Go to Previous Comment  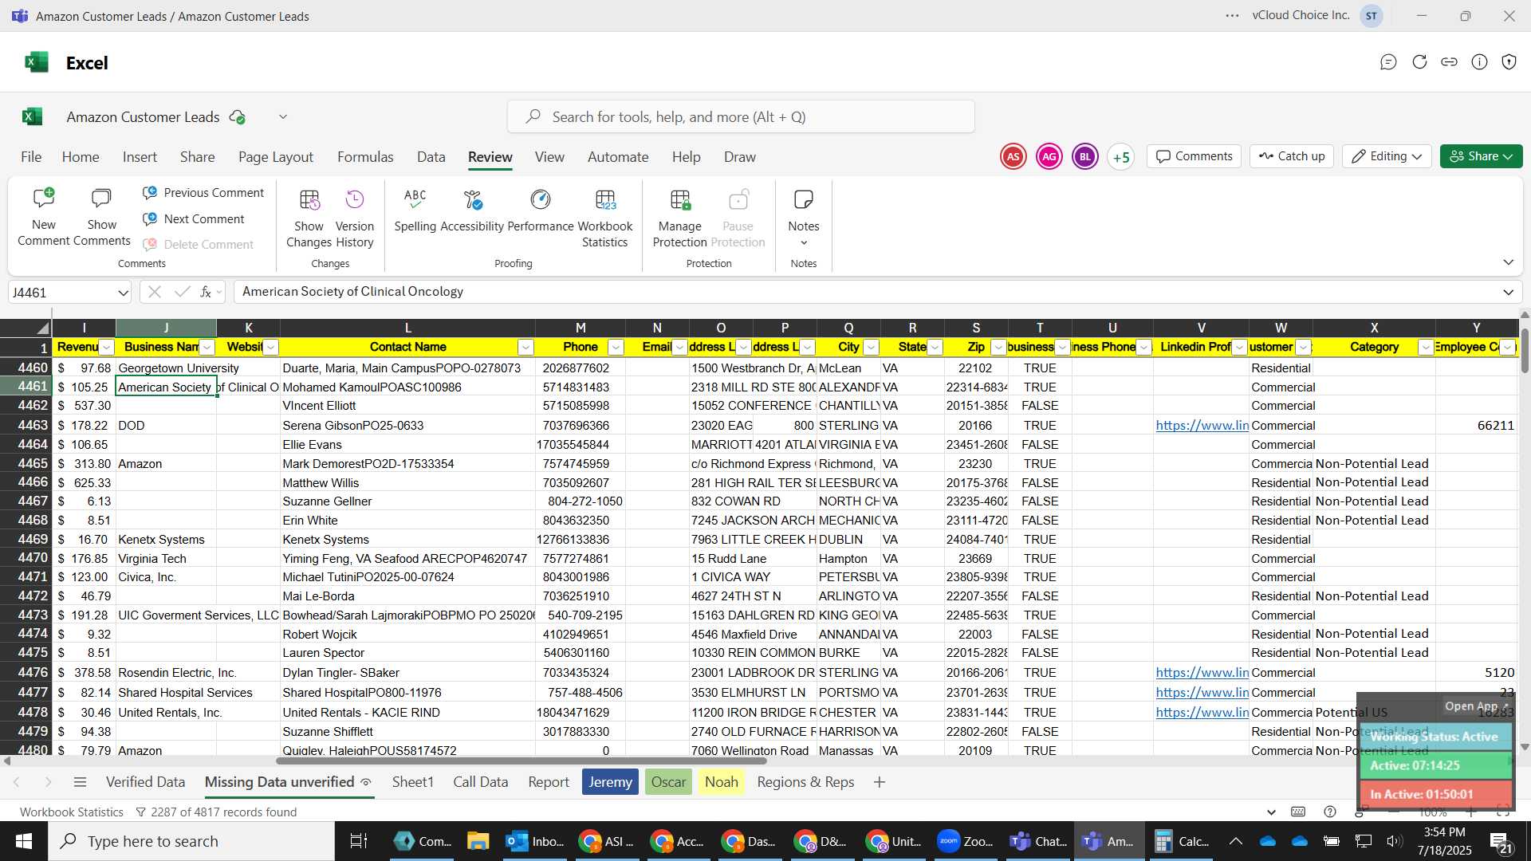click(203, 193)
